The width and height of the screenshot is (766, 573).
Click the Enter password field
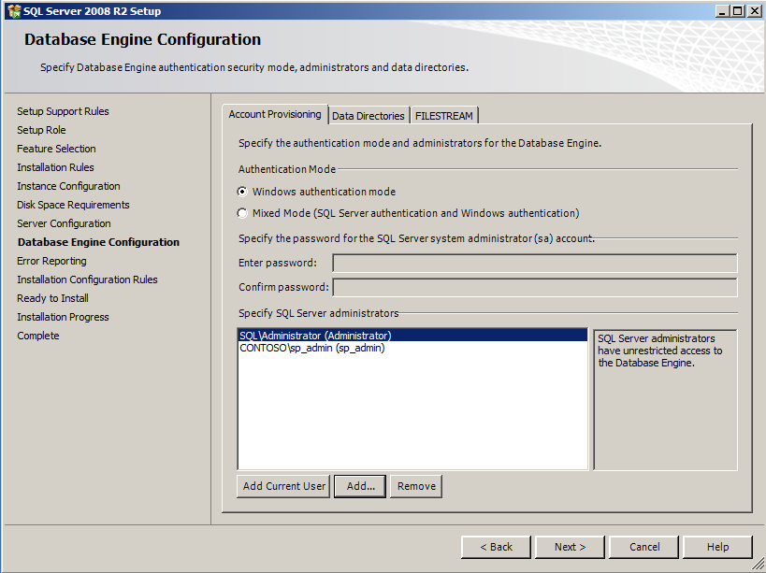(x=534, y=264)
